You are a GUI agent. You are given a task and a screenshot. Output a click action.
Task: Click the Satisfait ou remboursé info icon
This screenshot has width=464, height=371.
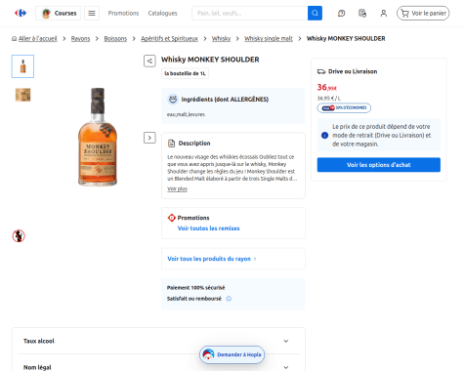pyautogui.click(x=229, y=299)
